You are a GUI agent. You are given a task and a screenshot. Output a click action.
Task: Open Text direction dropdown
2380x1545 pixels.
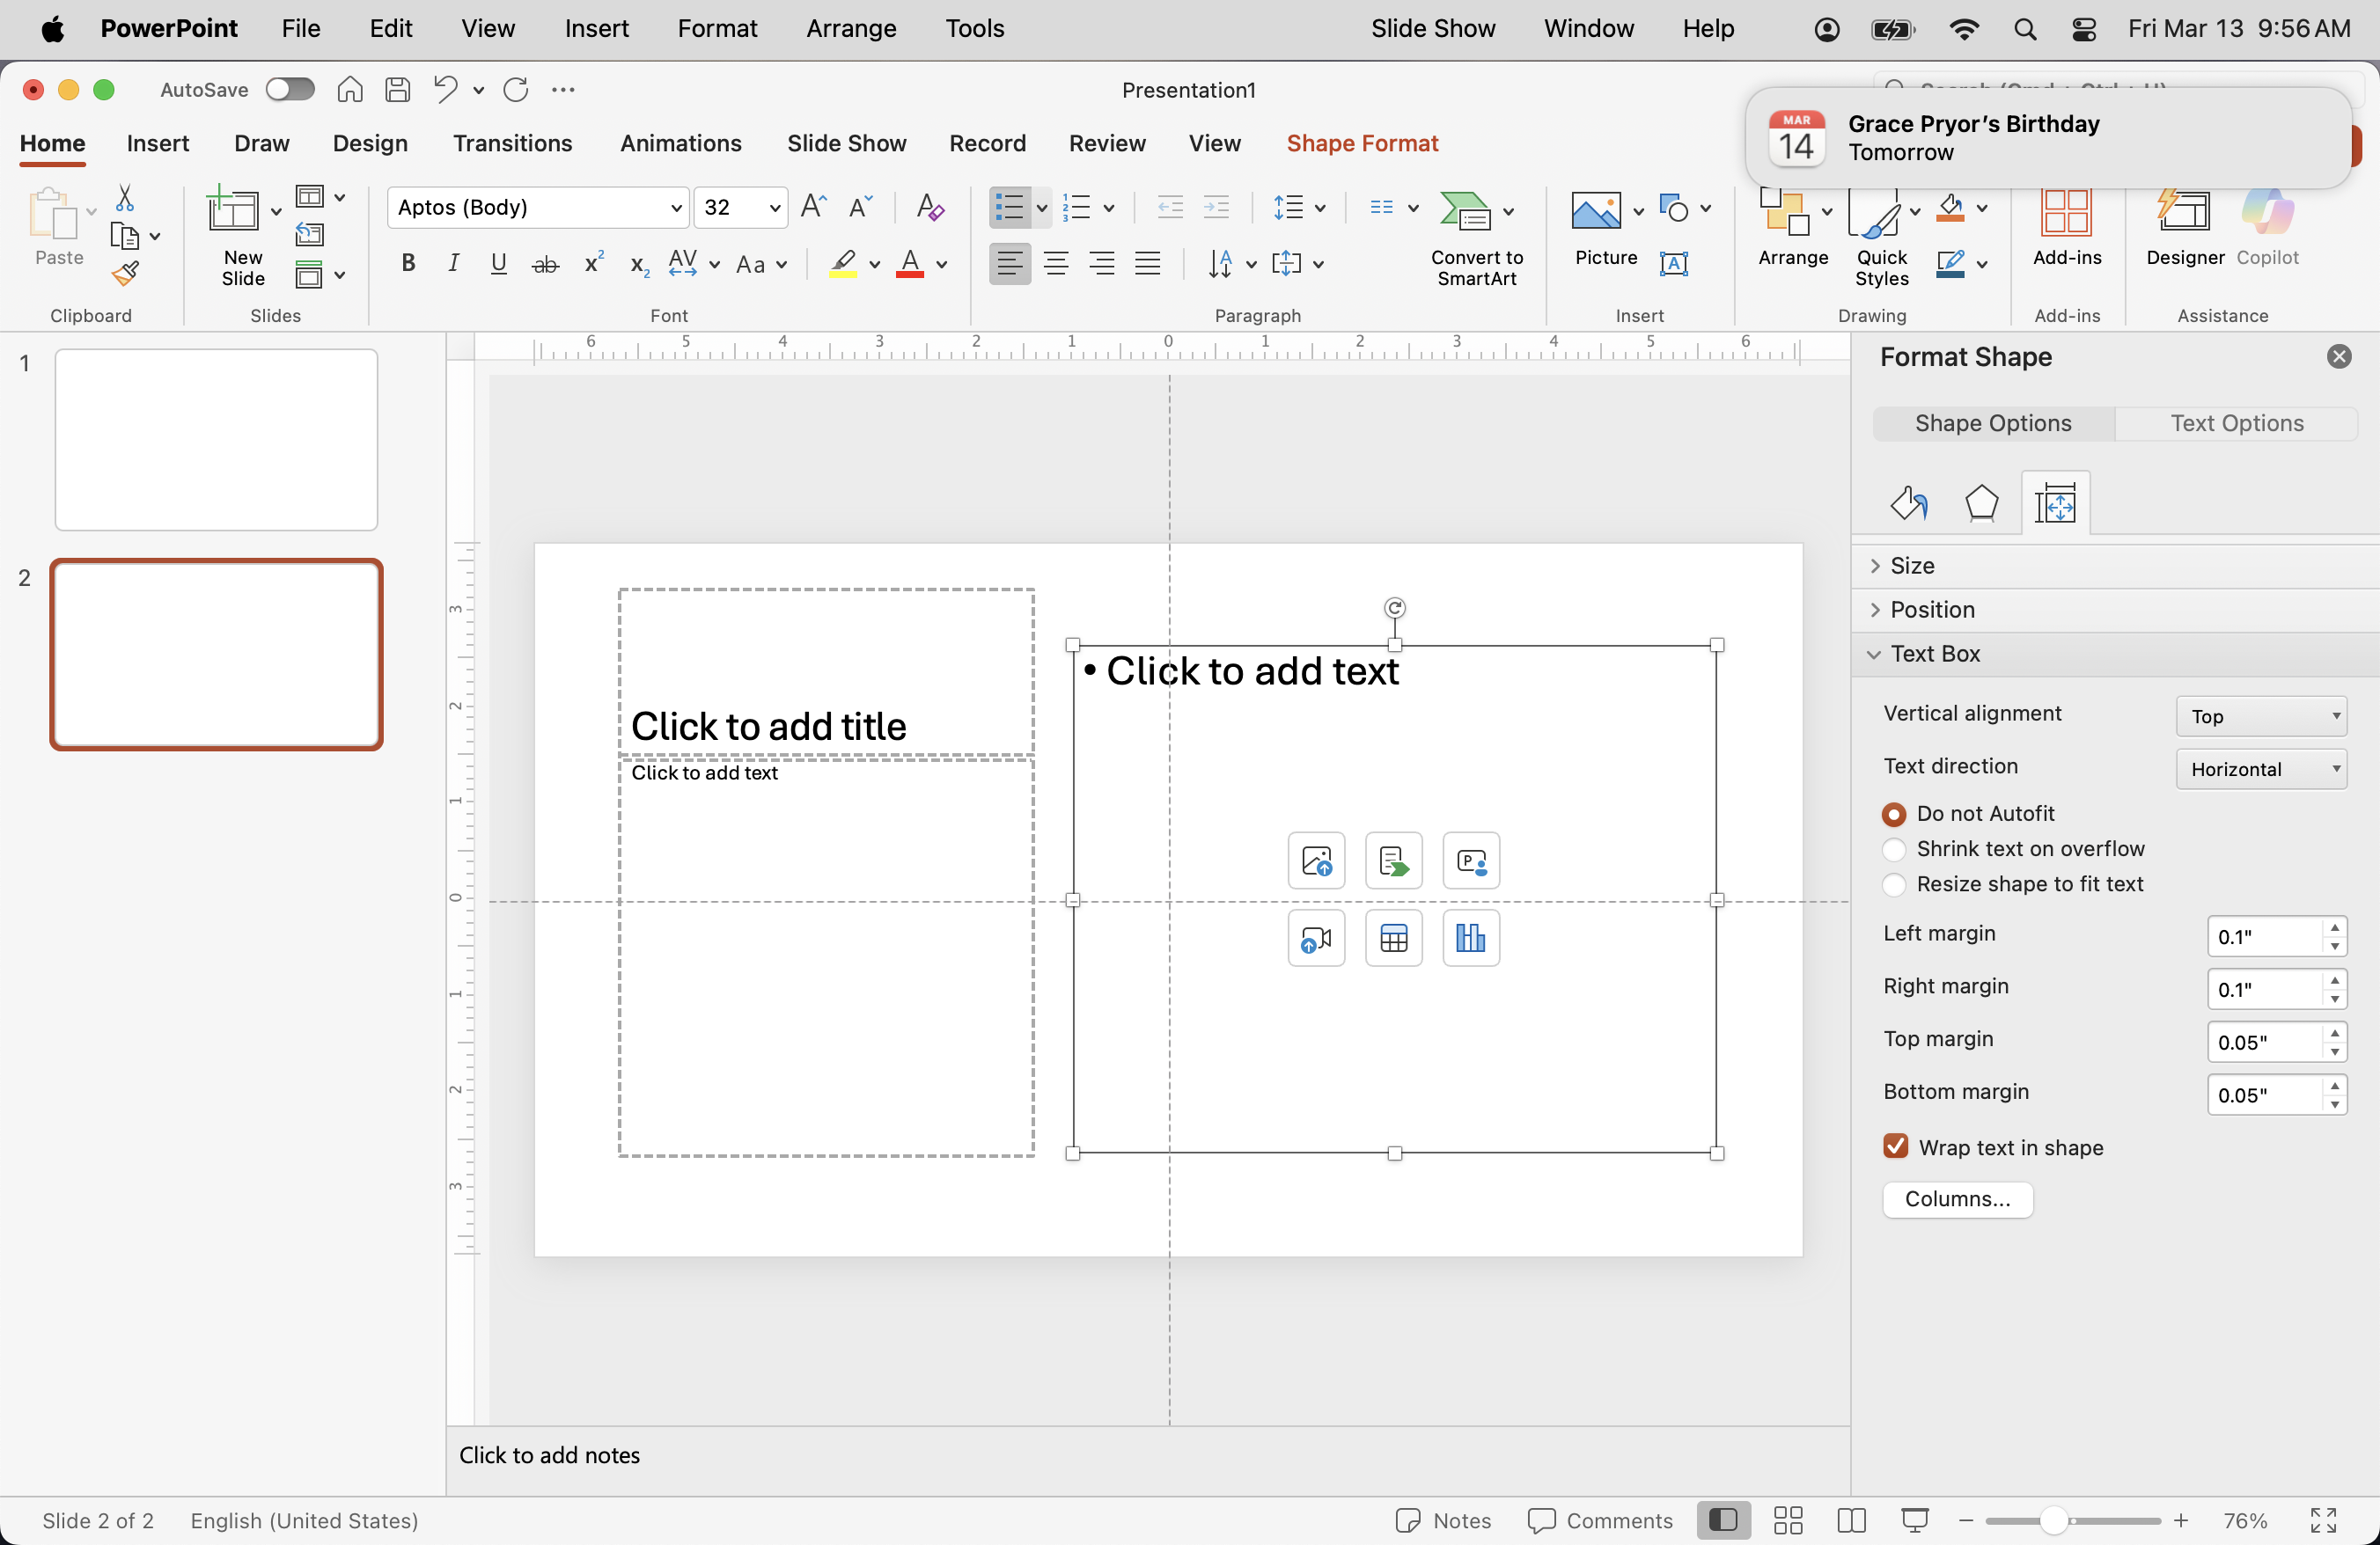tap(2261, 768)
